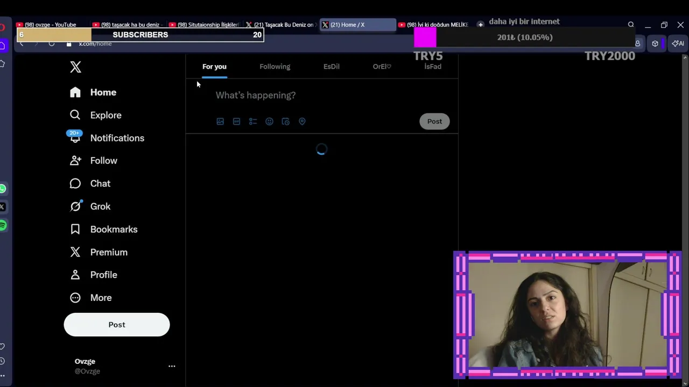Click the Profile person icon
Screen dimensions: 689x387
pyautogui.click(x=75, y=275)
